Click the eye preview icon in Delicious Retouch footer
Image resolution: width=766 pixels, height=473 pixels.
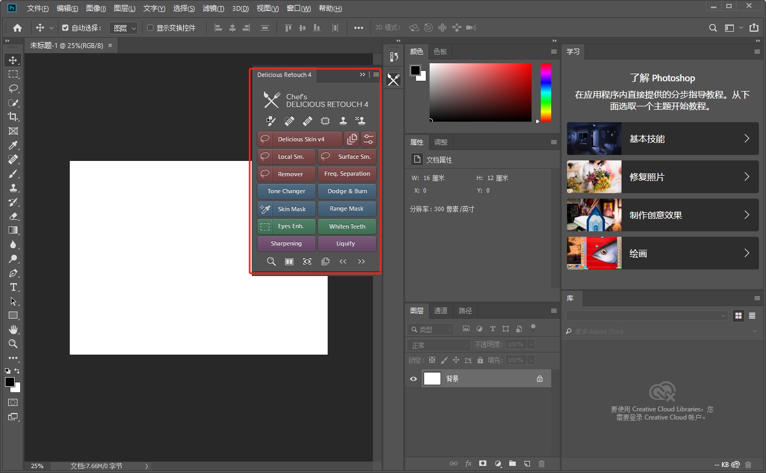coord(307,261)
